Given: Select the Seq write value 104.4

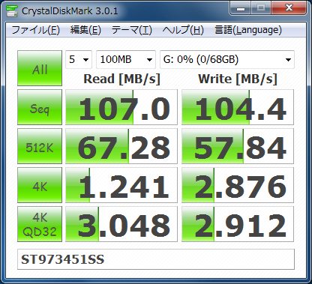Looking at the screenshot, I should (x=238, y=107).
